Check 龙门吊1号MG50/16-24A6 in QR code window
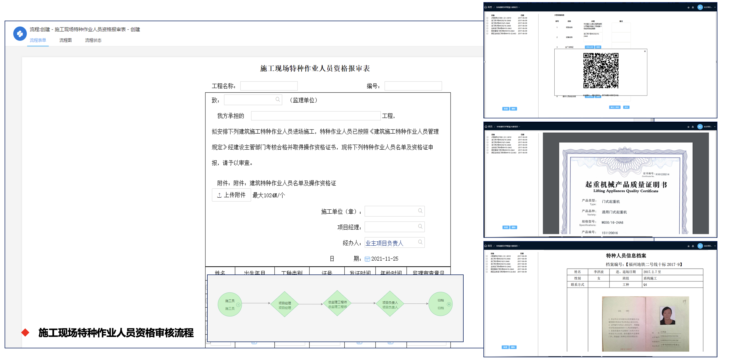The height and width of the screenshot is (360, 731). point(488,20)
